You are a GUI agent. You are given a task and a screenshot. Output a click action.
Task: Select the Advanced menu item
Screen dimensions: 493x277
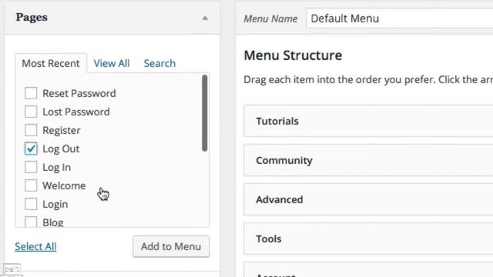(368, 200)
